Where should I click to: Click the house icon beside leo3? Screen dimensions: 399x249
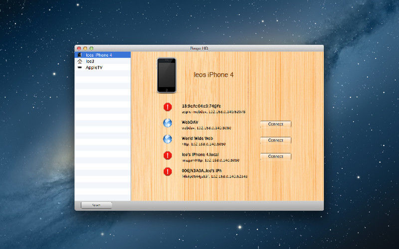[80, 61]
